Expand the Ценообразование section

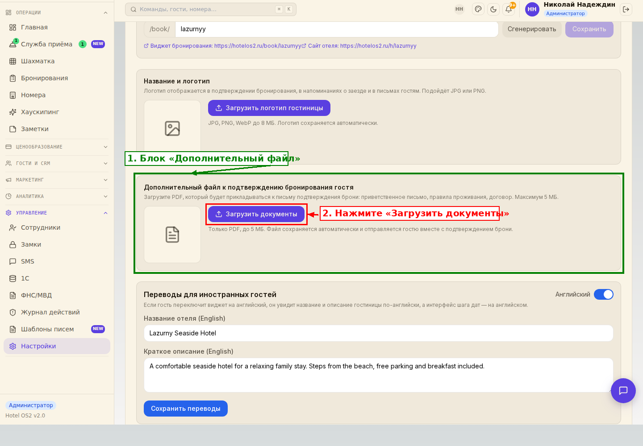[57, 147]
